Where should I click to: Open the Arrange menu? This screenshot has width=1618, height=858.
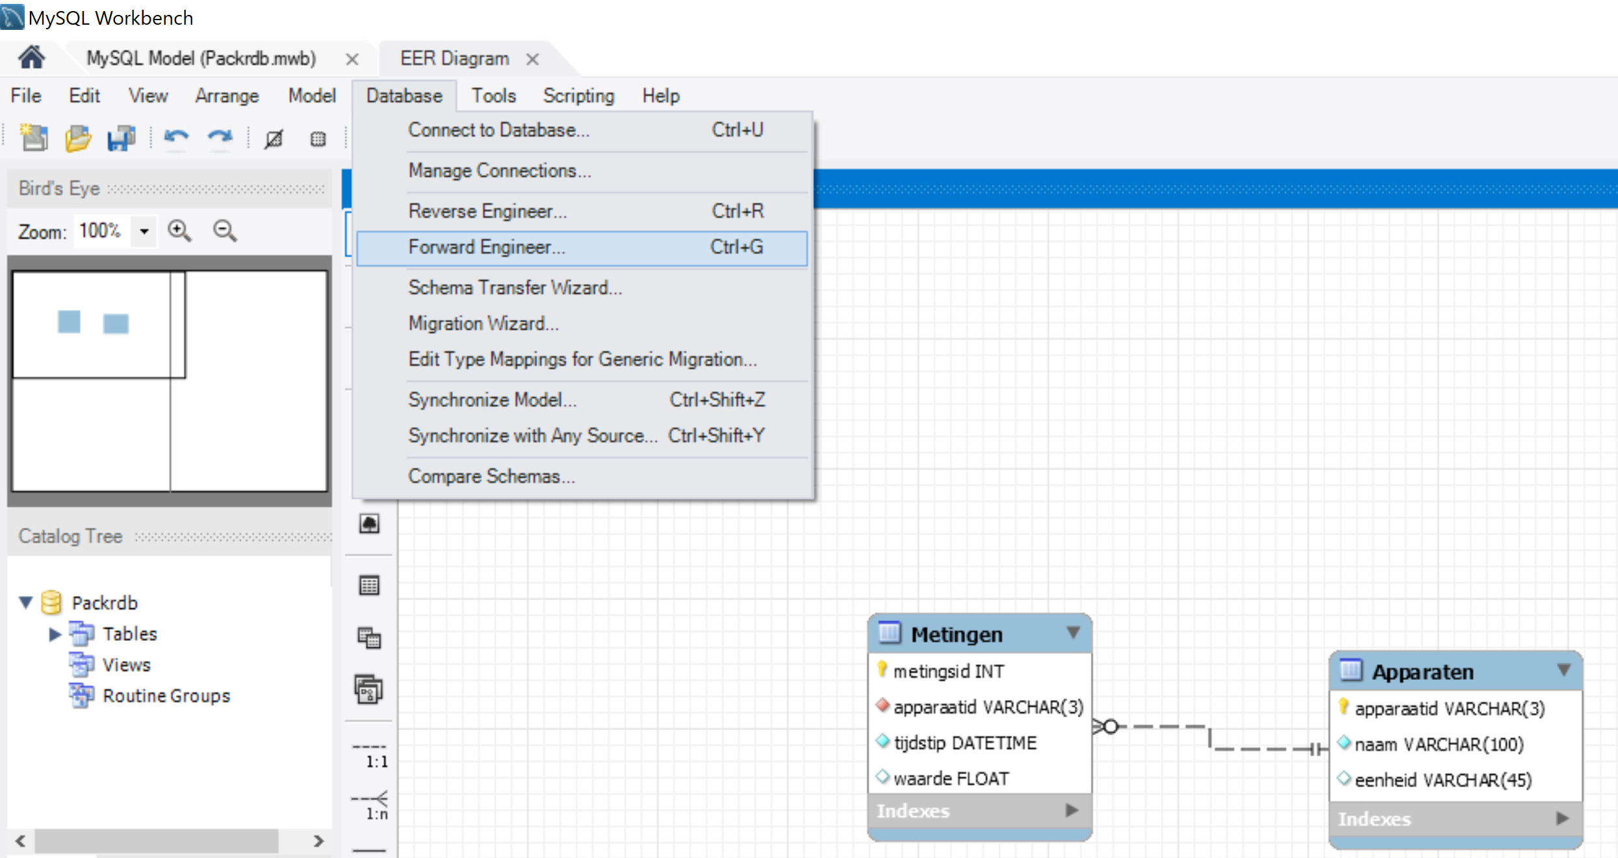pyautogui.click(x=227, y=96)
